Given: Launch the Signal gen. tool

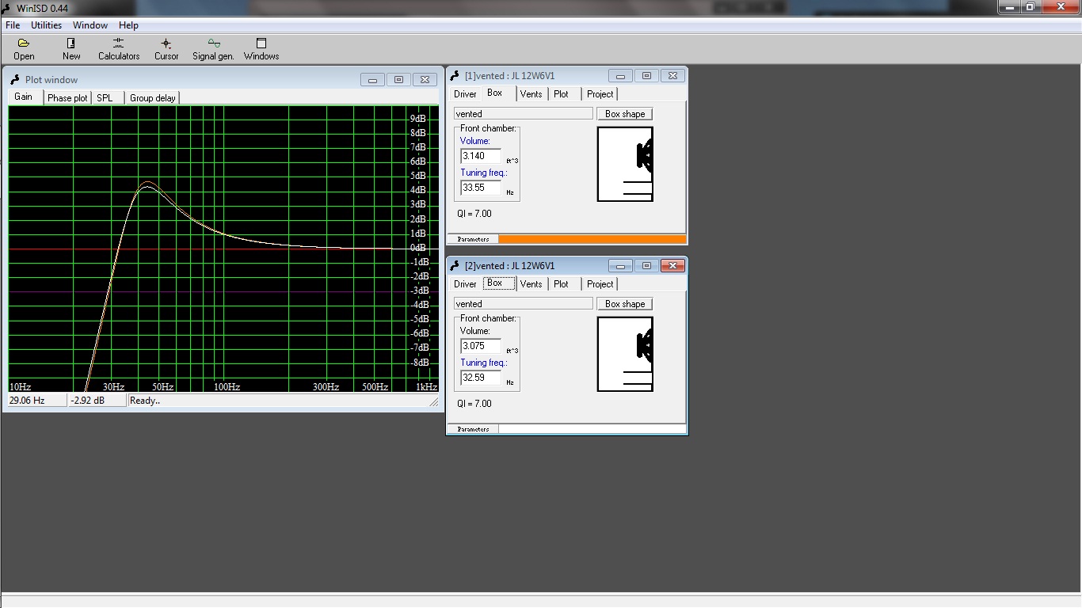Looking at the screenshot, I should pyautogui.click(x=213, y=44).
